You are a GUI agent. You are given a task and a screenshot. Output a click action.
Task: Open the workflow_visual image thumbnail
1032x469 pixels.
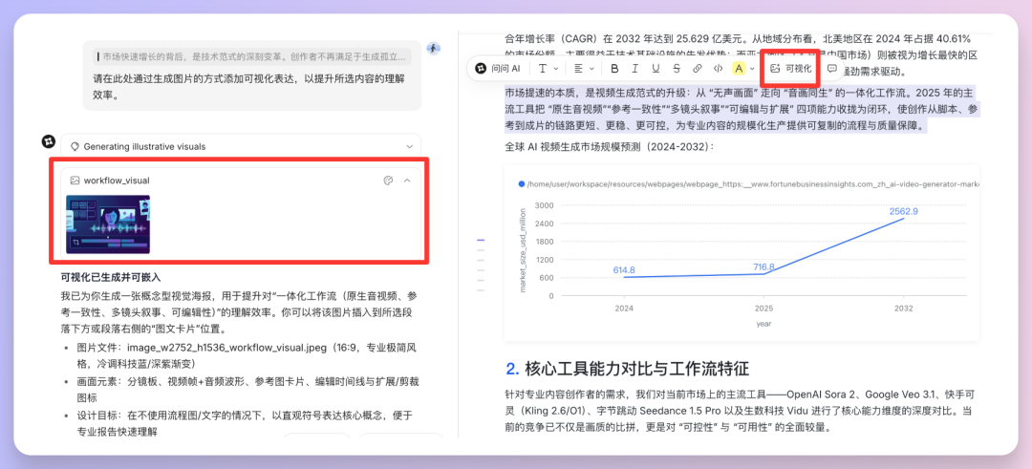pyautogui.click(x=108, y=224)
